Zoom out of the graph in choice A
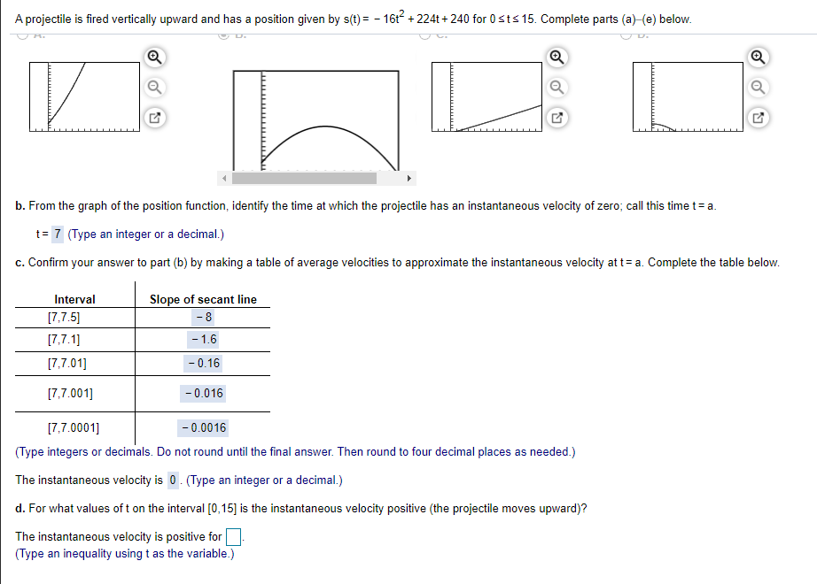This screenshot has height=584, width=817. click(x=154, y=87)
